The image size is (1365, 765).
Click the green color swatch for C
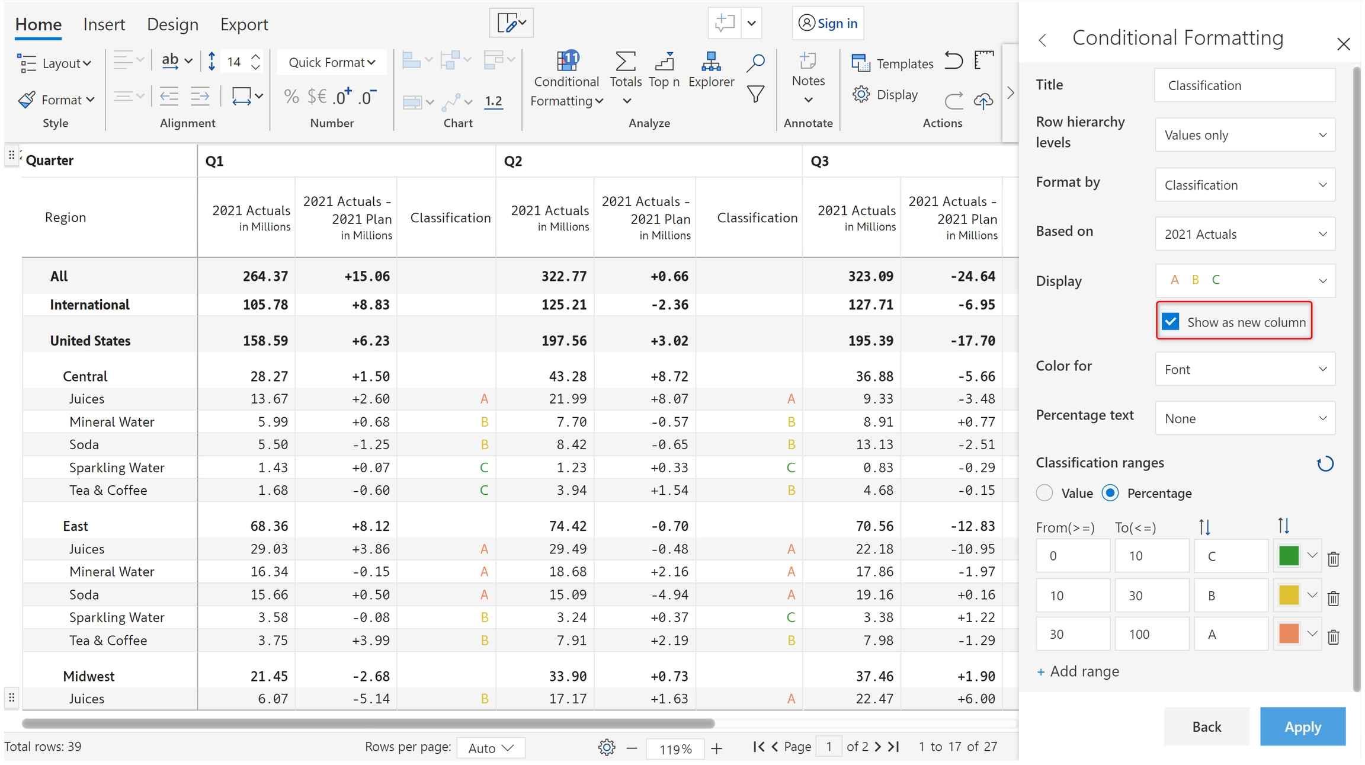tap(1289, 556)
